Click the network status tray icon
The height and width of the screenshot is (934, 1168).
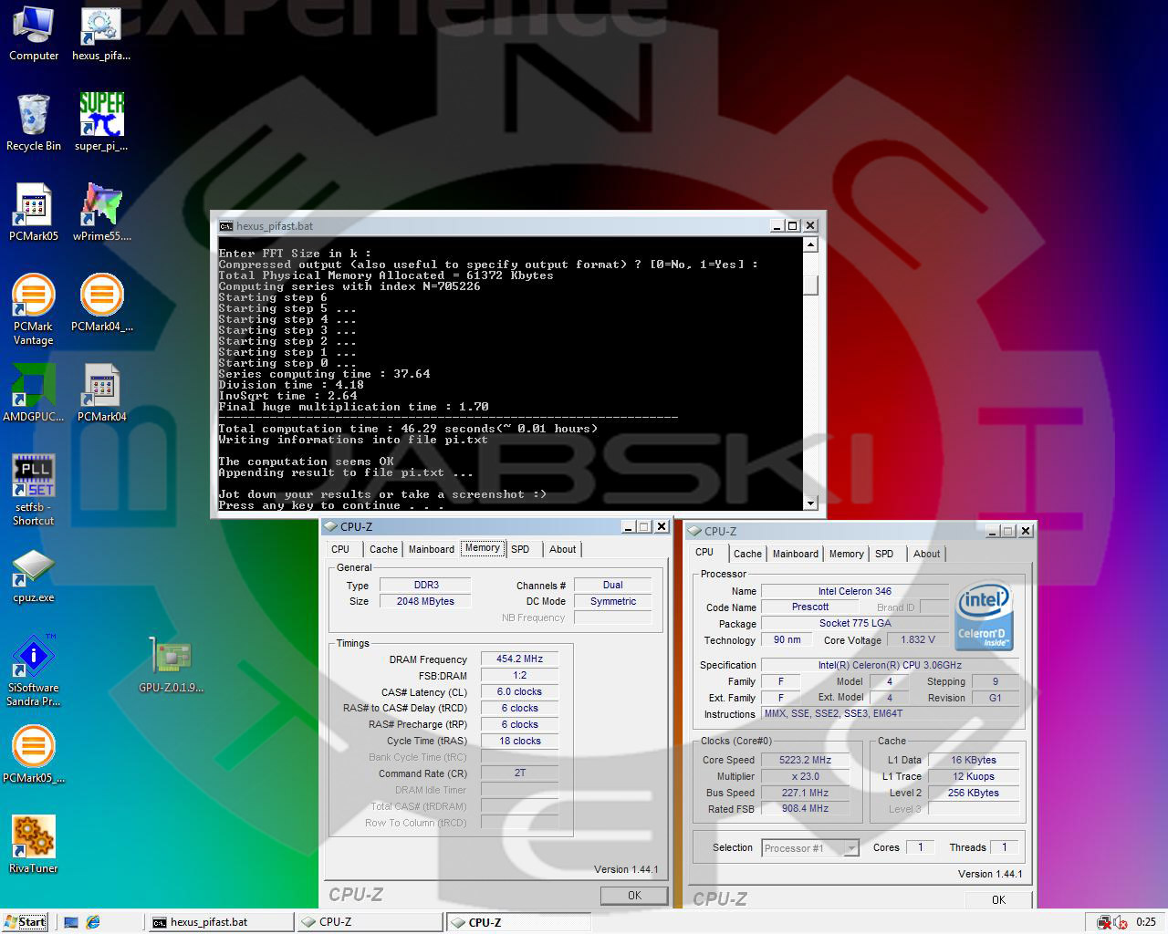point(1103,922)
